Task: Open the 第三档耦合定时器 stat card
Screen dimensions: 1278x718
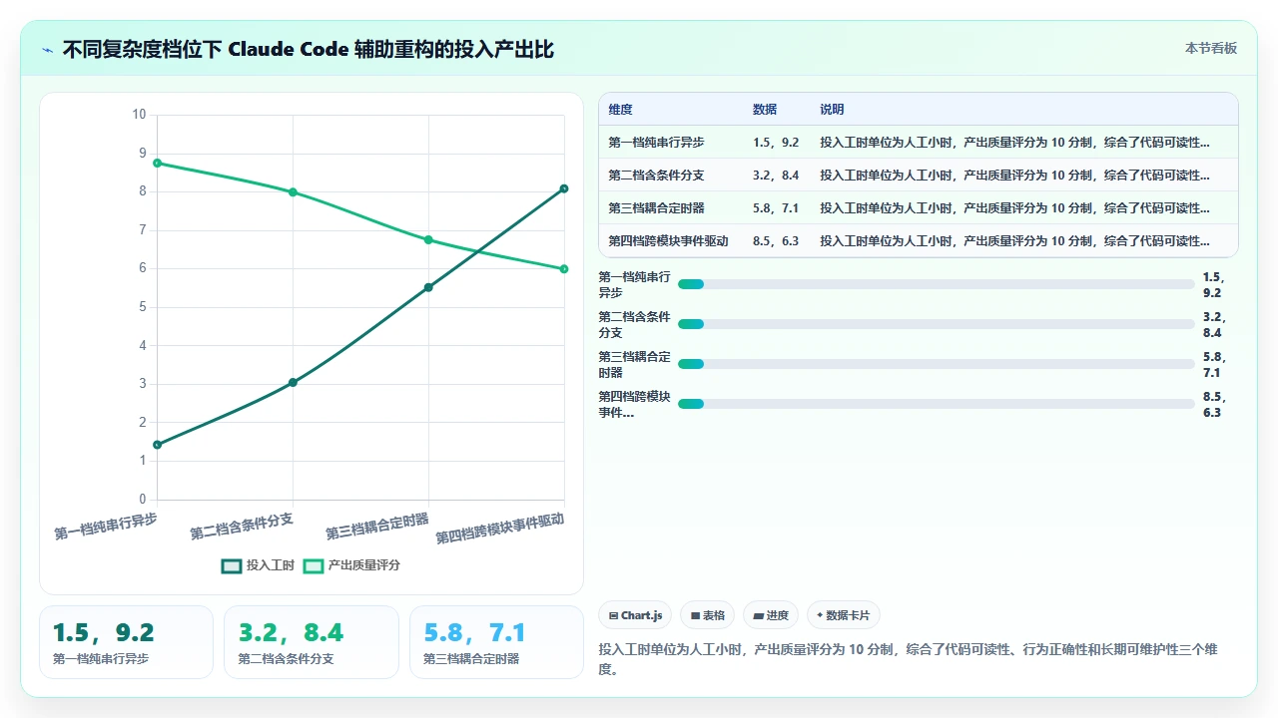Action: pos(496,642)
